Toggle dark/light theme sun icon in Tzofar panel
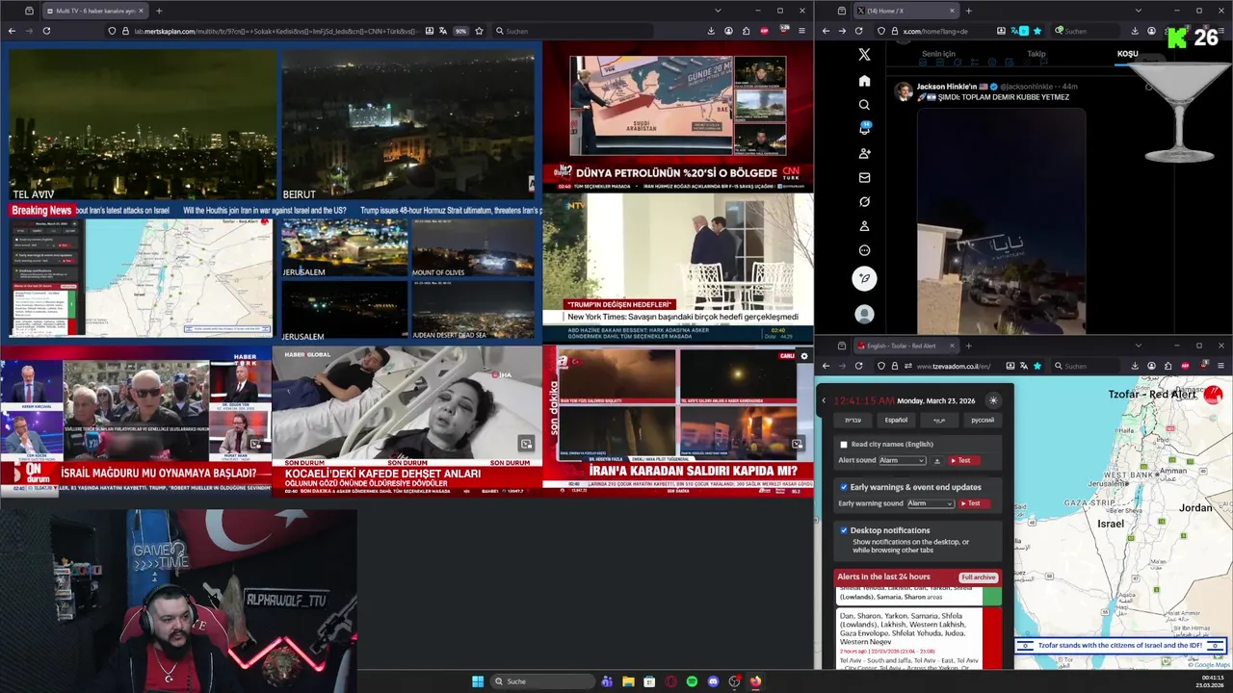This screenshot has height=693, width=1233. click(x=993, y=400)
